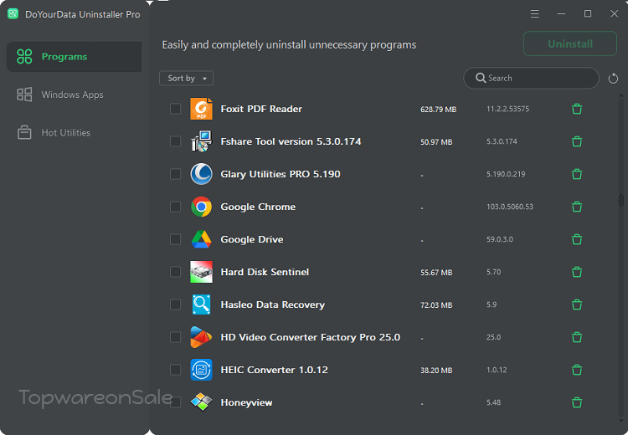Tick the Google Drive checkbox
This screenshot has width=628, height=435.
(175, 239)
